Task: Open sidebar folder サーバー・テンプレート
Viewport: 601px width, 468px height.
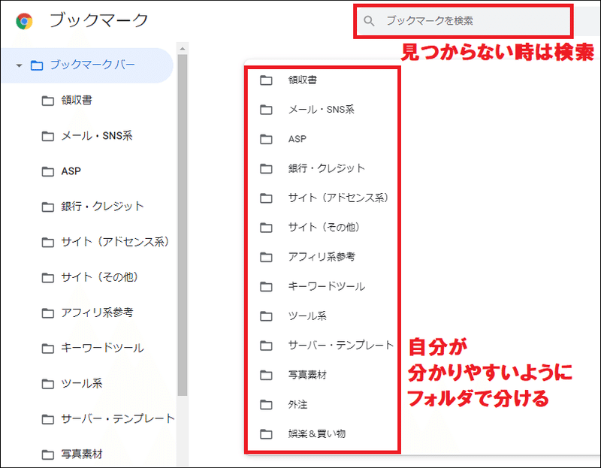Action: point(118,418)
